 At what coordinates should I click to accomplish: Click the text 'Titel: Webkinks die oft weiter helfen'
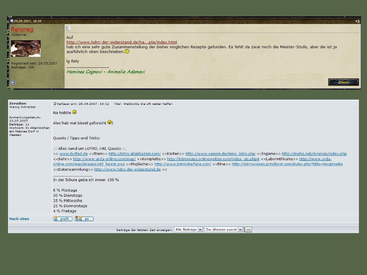[143, 104]
